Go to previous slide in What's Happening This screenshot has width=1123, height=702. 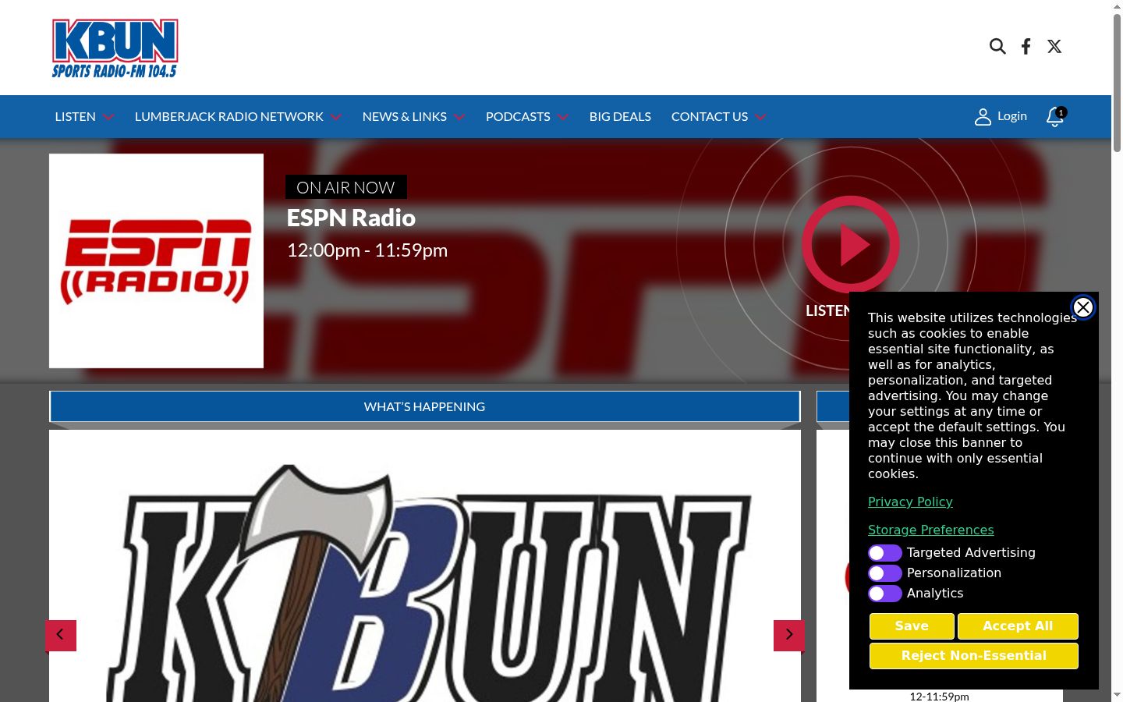coord(61,635)
